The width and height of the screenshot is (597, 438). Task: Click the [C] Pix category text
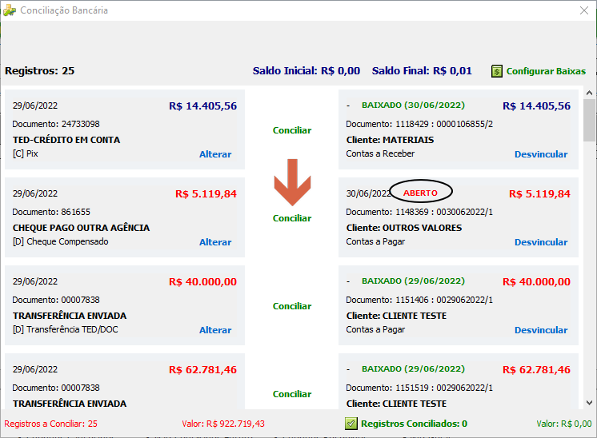pos(26,153)
